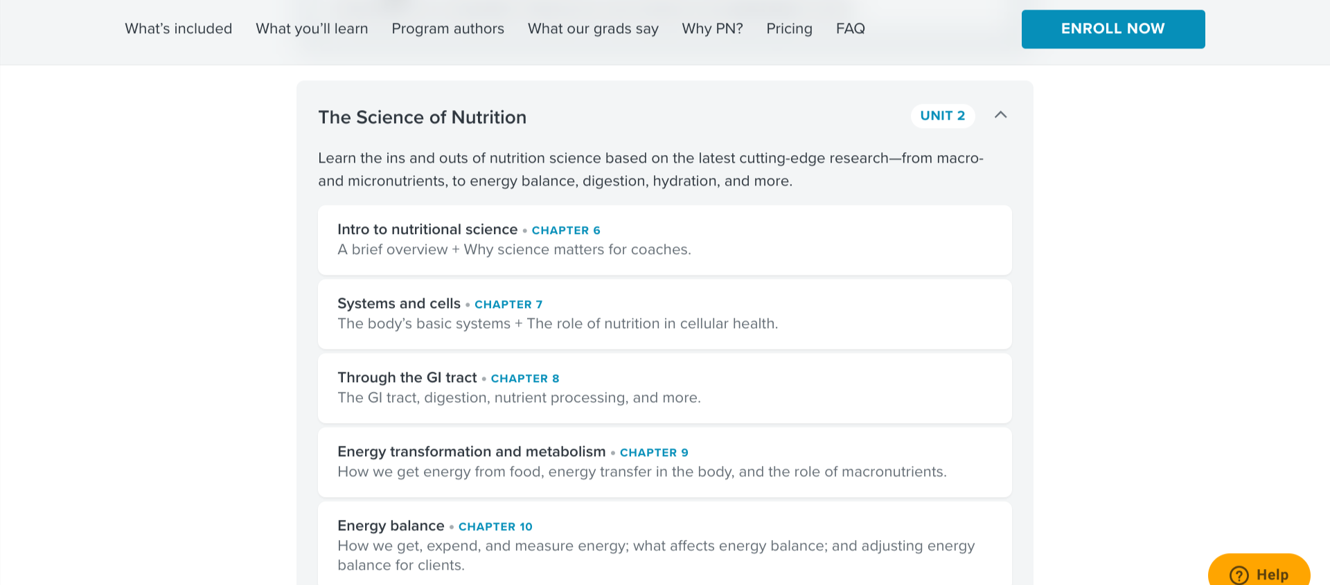1330x585 pixels.
Task: Open the FAQ nav link
Action: pos(850,29)
